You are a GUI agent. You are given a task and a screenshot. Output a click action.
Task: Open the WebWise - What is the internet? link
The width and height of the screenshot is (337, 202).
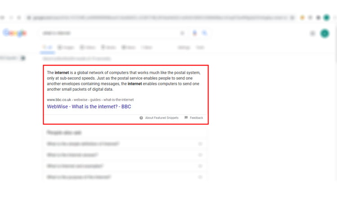89,107
